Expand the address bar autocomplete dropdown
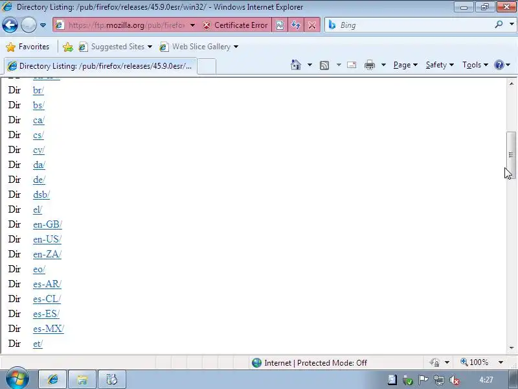518x389 pixels. (192, 25)
